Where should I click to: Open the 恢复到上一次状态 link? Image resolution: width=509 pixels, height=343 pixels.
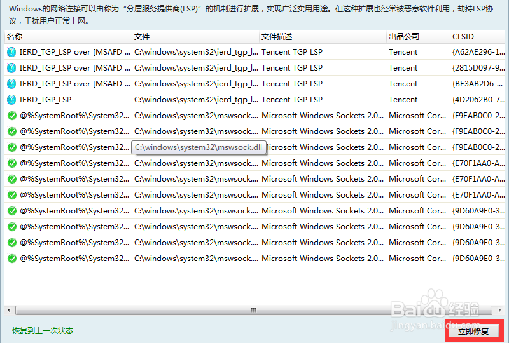coord(43,331)
